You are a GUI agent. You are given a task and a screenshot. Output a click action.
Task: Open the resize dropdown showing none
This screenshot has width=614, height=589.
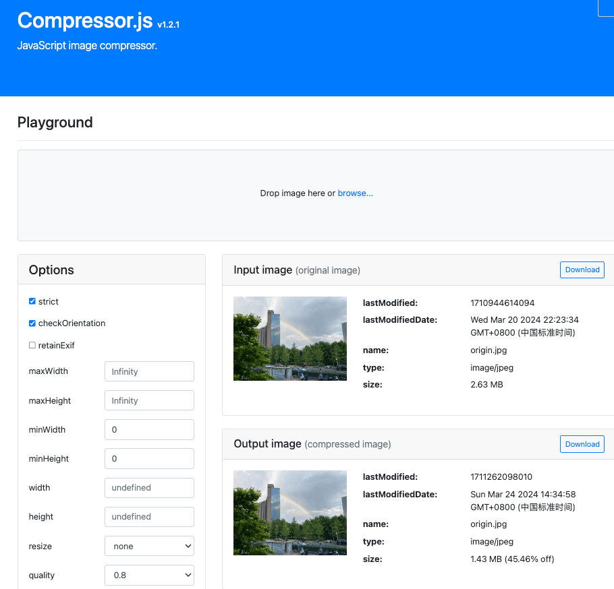coord(149,546)
